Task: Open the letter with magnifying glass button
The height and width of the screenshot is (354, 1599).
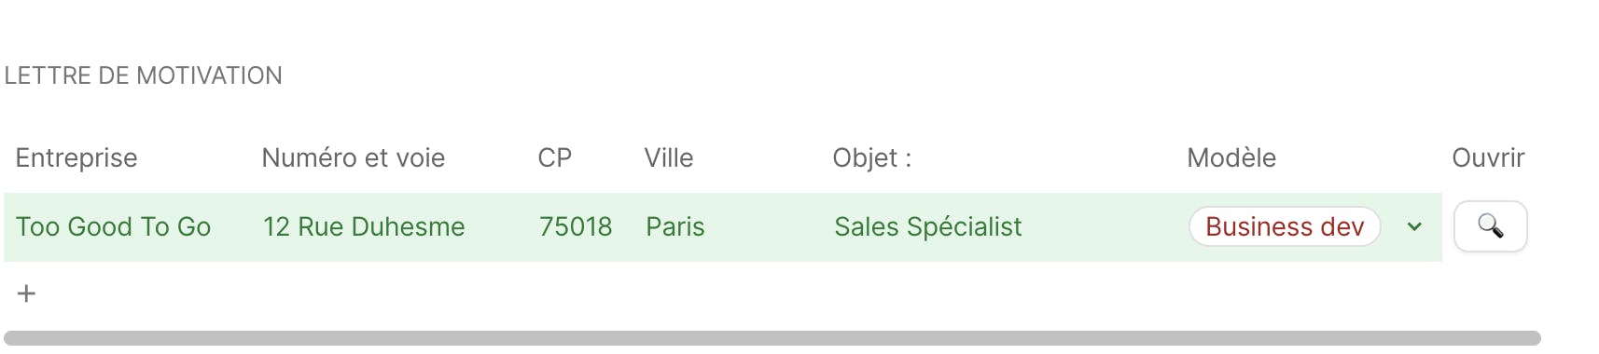Action: point(1490,226)
